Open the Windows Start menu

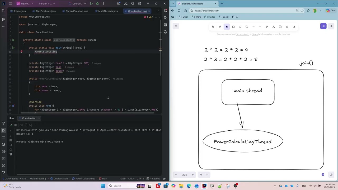[x=103, y=186]
